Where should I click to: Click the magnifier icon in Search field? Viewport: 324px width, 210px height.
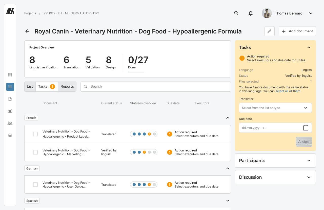pos(86,87)
